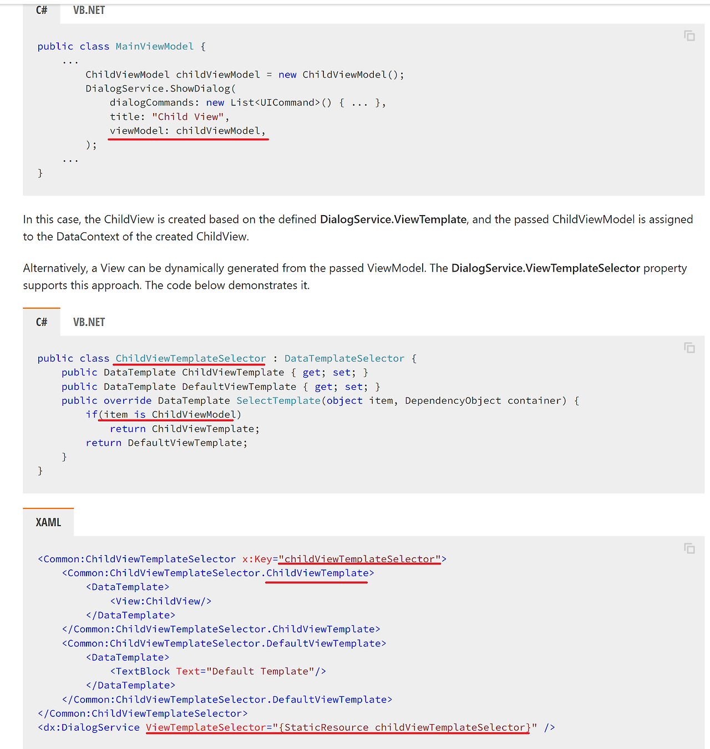Copy the MainViewModel code block
The image size is (710, 749).
[x=689, y=36]
